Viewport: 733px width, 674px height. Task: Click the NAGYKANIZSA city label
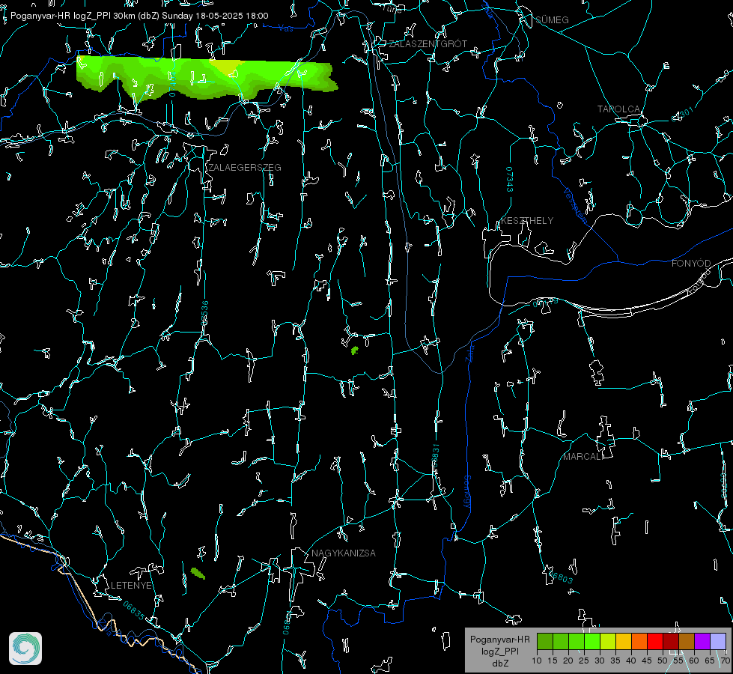point(343,553)
